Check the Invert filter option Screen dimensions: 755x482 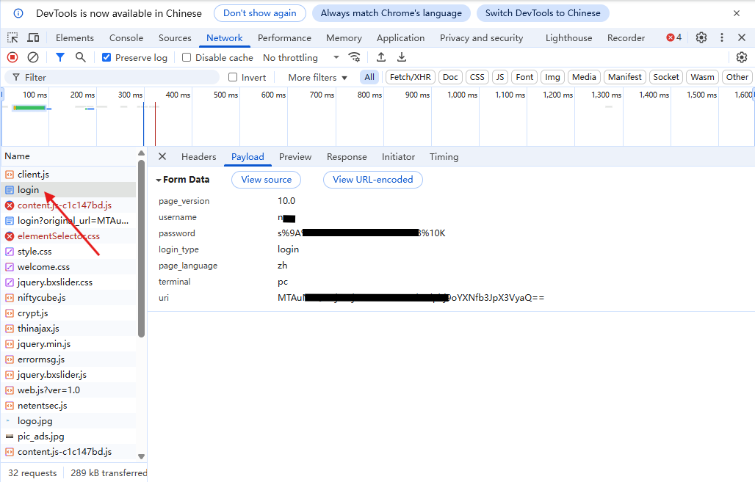click(234, 77)
